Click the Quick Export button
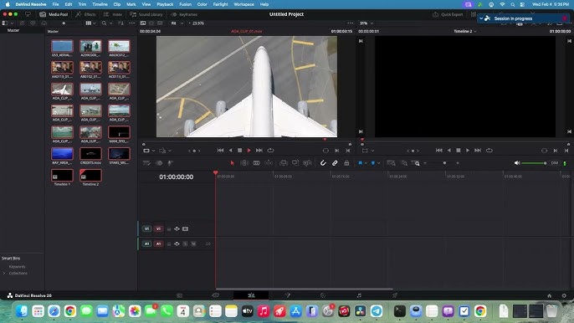 (x=448, y=14)
